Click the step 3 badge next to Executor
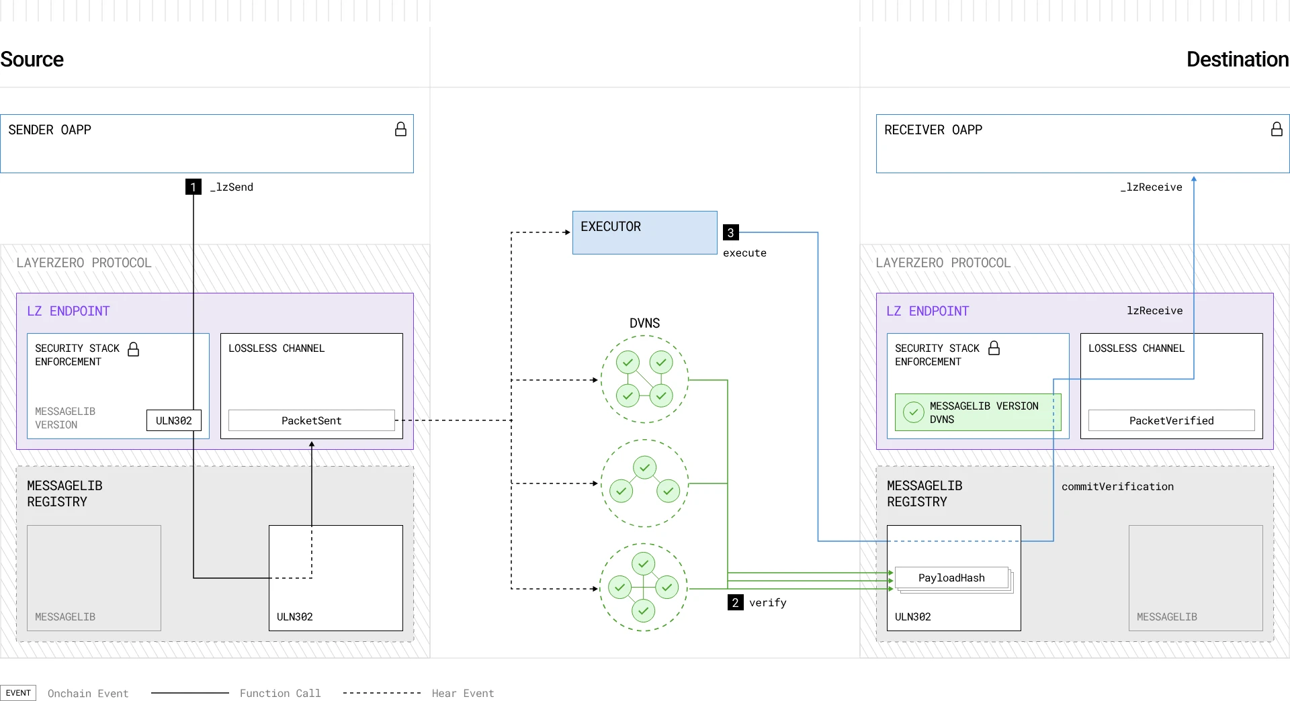 (x=730, y=232)
